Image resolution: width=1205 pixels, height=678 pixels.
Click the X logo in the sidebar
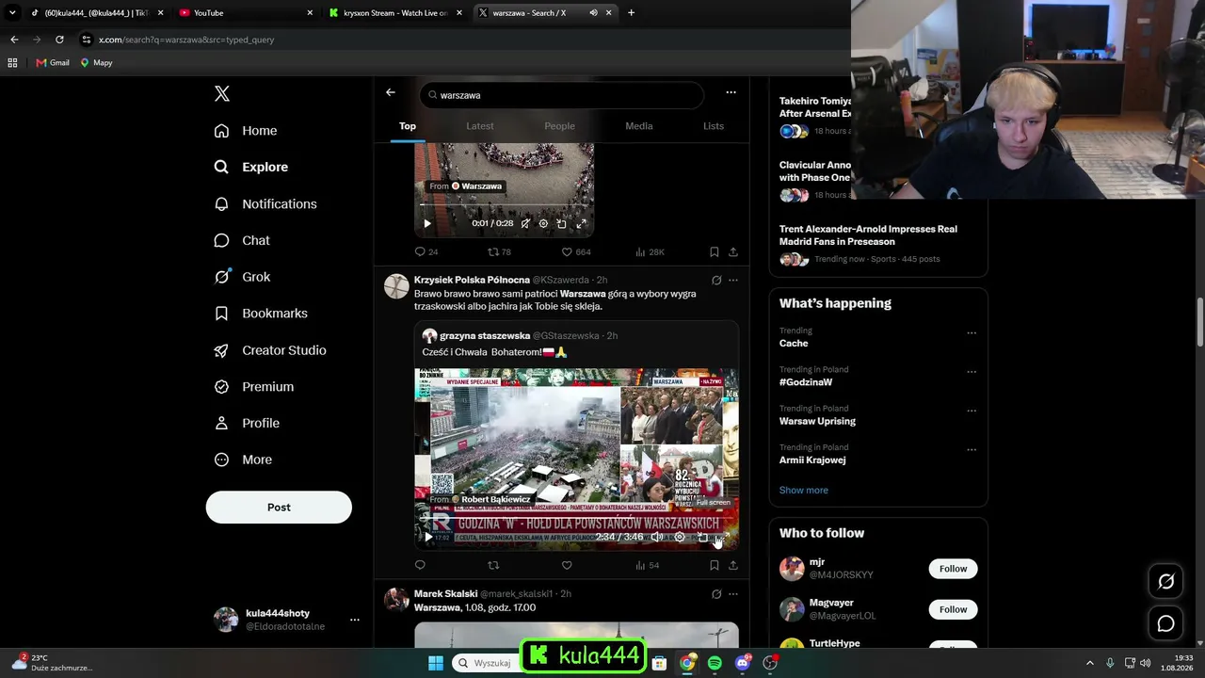222,93
